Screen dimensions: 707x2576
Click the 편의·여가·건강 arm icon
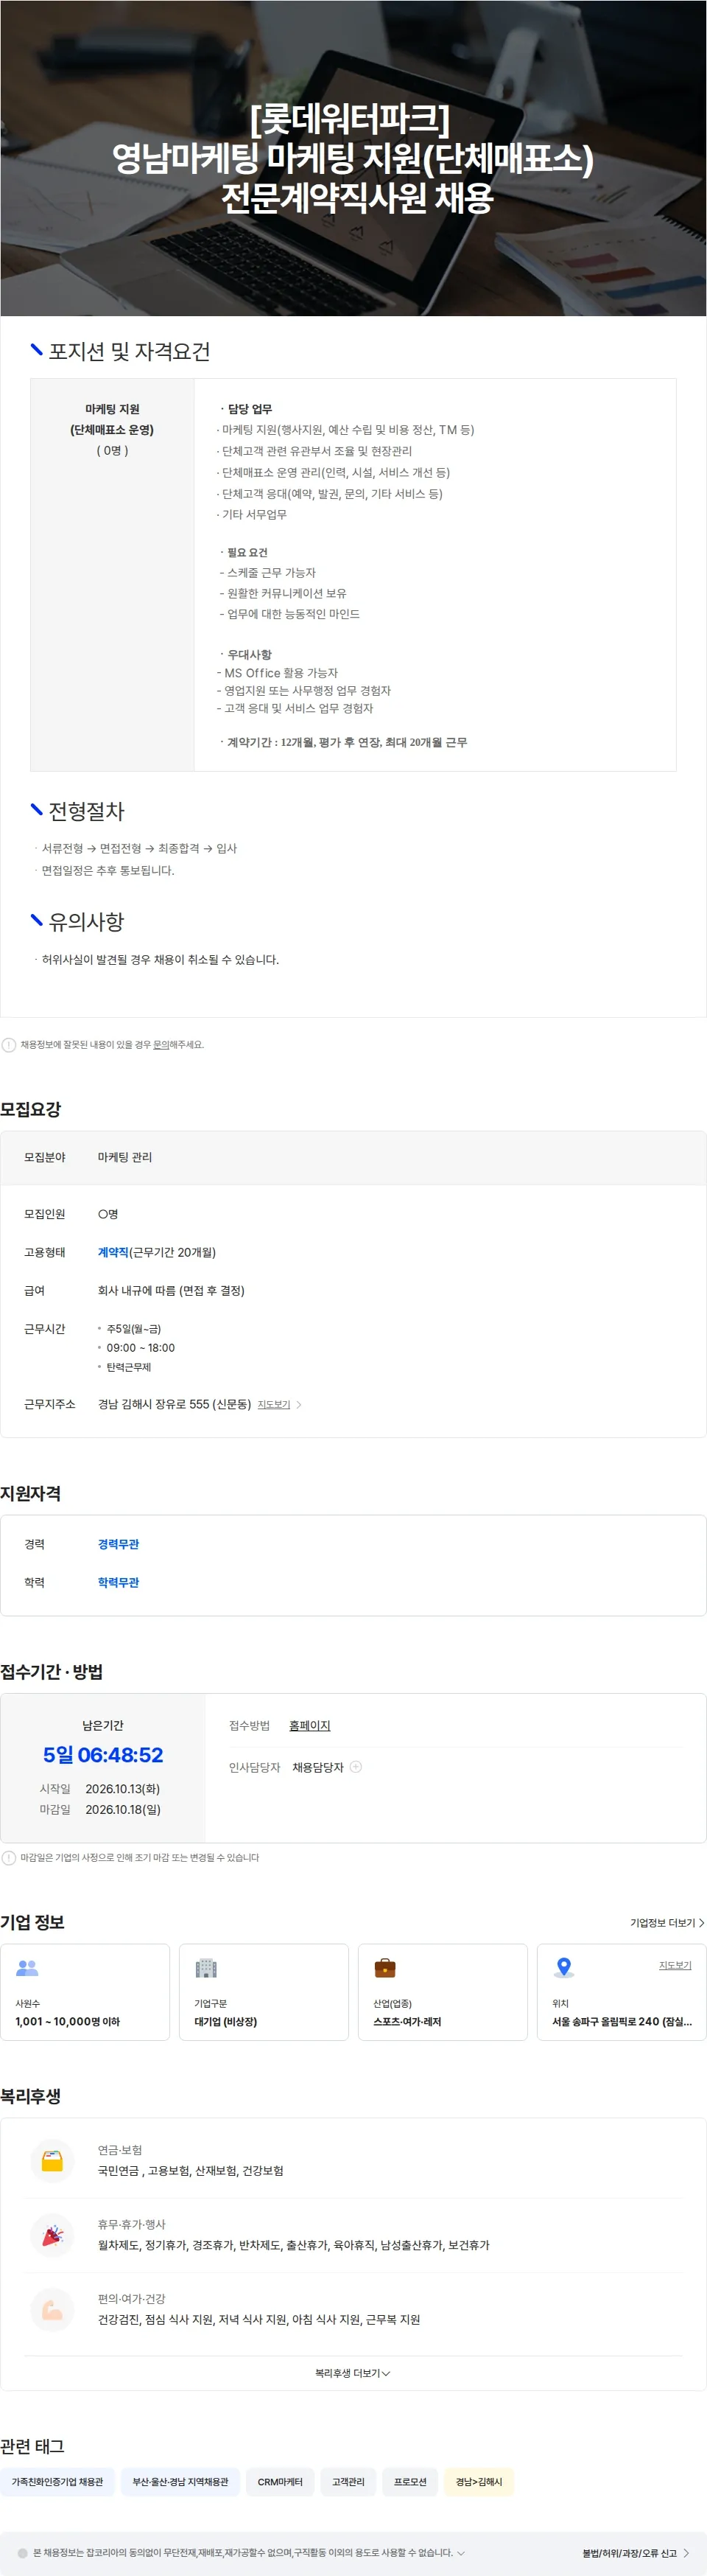pos(53,2309)
